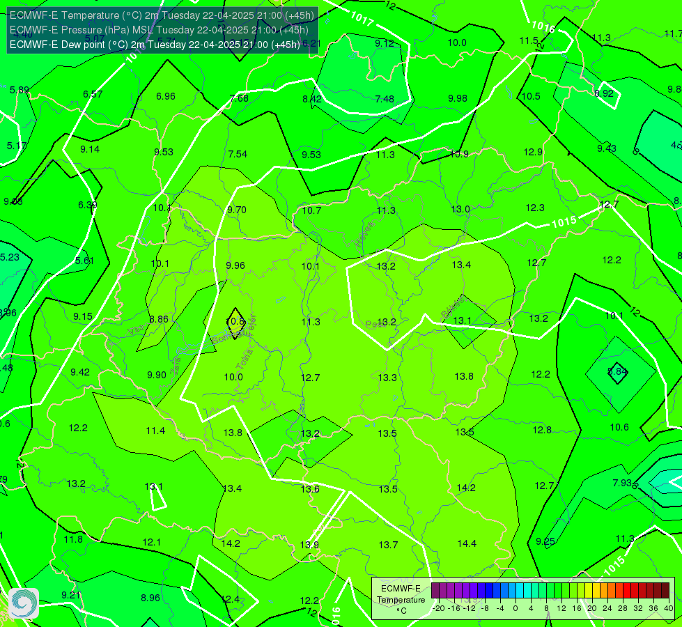Click the grid value 9.14
The width and height of the screenshot is (682, 627).
tap(90, 149)
